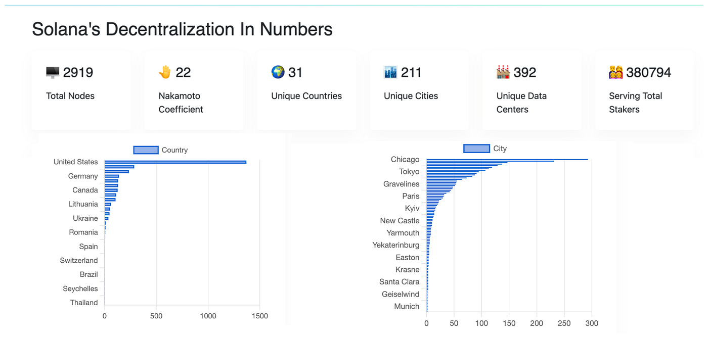708x338 pixels.
Task: Click the globe icon beside 31
Action: click(x=278, y=72)
